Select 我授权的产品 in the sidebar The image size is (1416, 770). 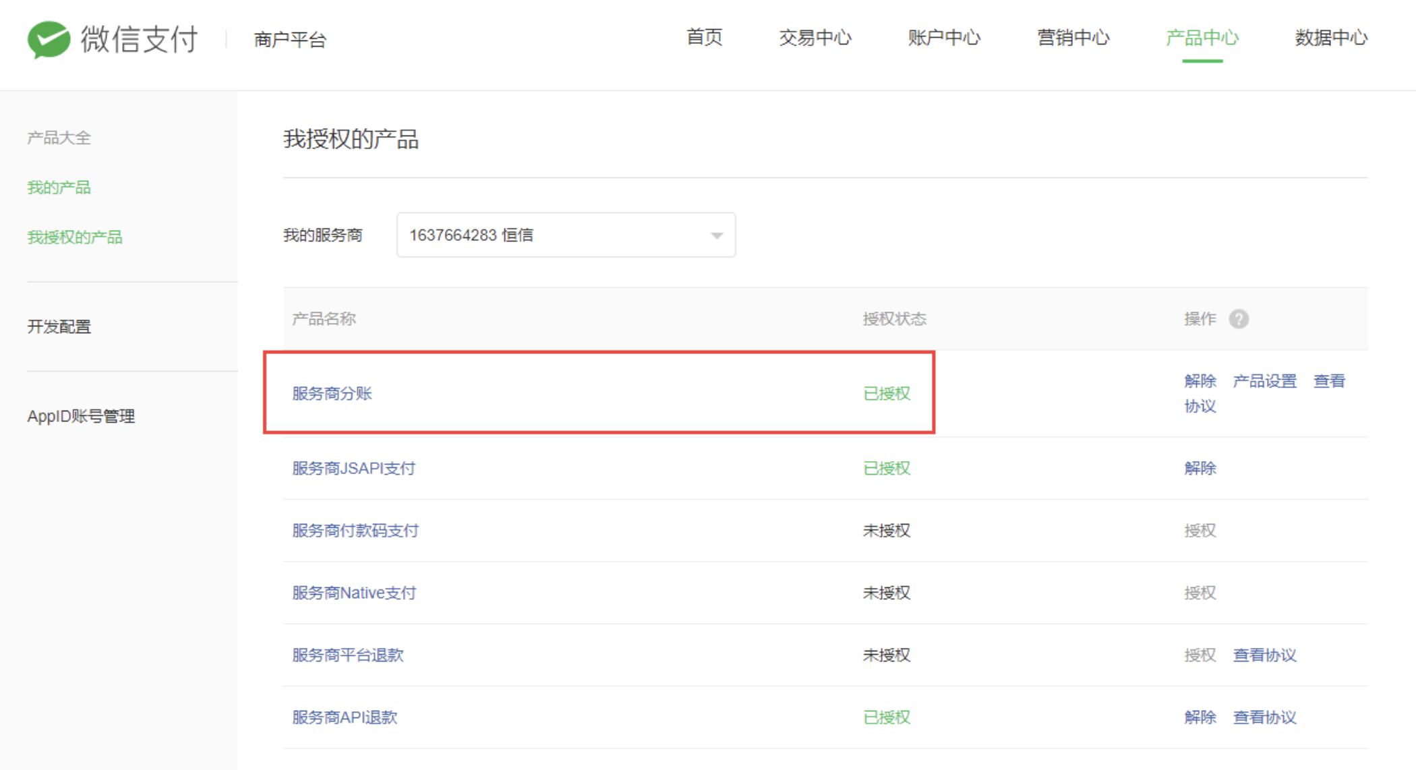click(74, 237)
